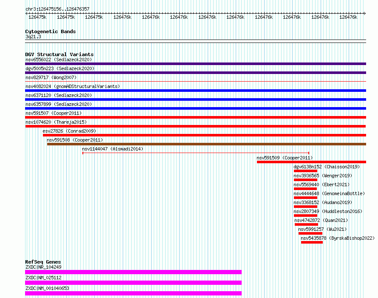Click the purple bar under dgv5005n223
The height and width of the screenshot is (298, 378).
pyautogui.click(x=195, y=73)
